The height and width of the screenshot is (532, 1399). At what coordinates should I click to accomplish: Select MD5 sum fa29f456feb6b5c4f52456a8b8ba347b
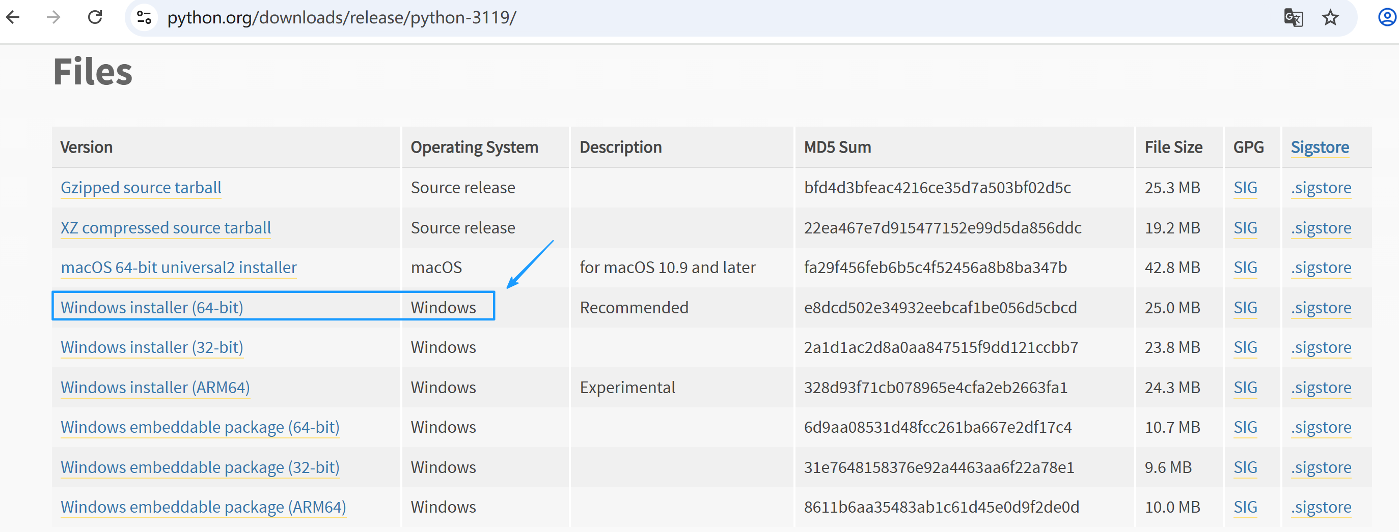point(935,268)
